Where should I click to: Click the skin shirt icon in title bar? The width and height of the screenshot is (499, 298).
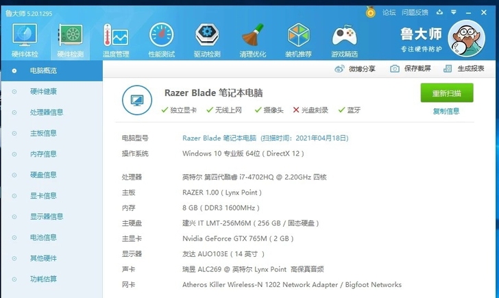pos(439,12)
